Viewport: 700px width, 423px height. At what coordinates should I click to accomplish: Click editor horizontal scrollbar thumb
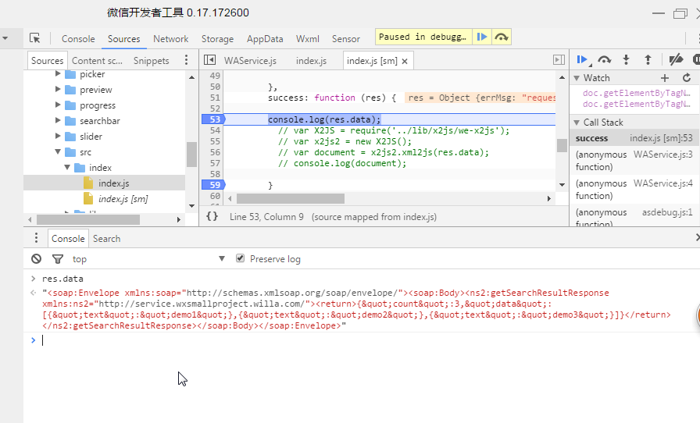(290, 198)
